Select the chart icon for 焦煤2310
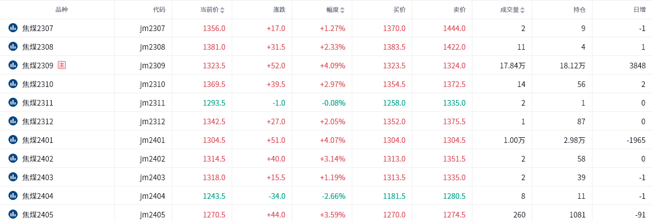Image resolution: width=652 pixels, height=222 pixels. click(x=13, y=84)
